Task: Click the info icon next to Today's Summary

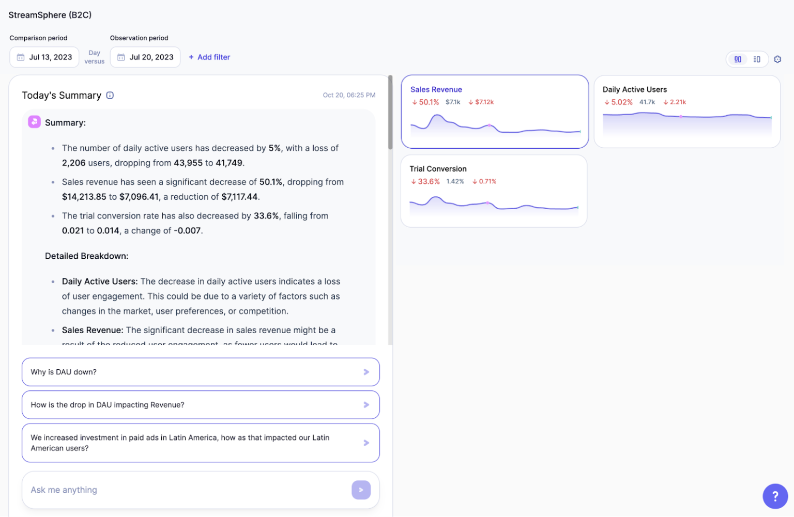Action: (x=110, y=95)
